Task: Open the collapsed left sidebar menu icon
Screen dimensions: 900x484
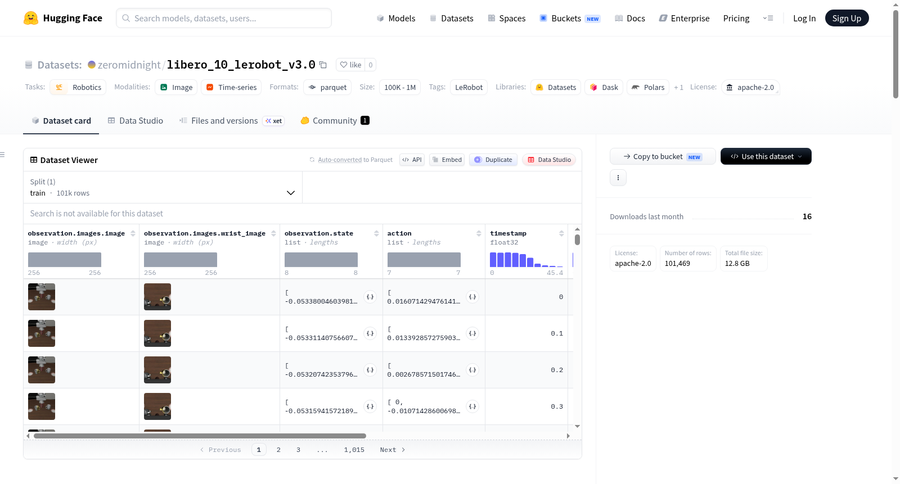Action: (x=2, y=155)
